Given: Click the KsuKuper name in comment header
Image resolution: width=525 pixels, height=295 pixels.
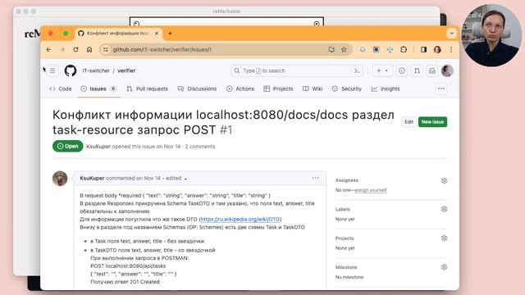Looking at the screenshot, I should coord(92,179).
